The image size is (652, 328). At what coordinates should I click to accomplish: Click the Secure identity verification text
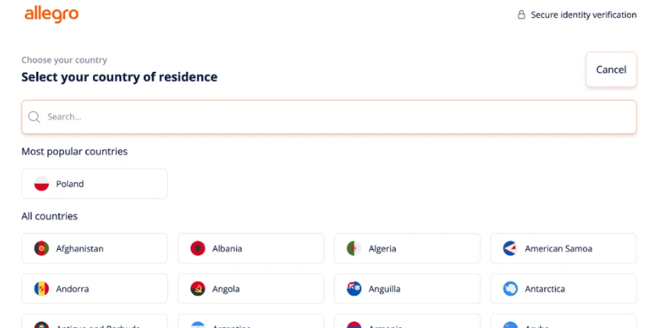(583, 15)
